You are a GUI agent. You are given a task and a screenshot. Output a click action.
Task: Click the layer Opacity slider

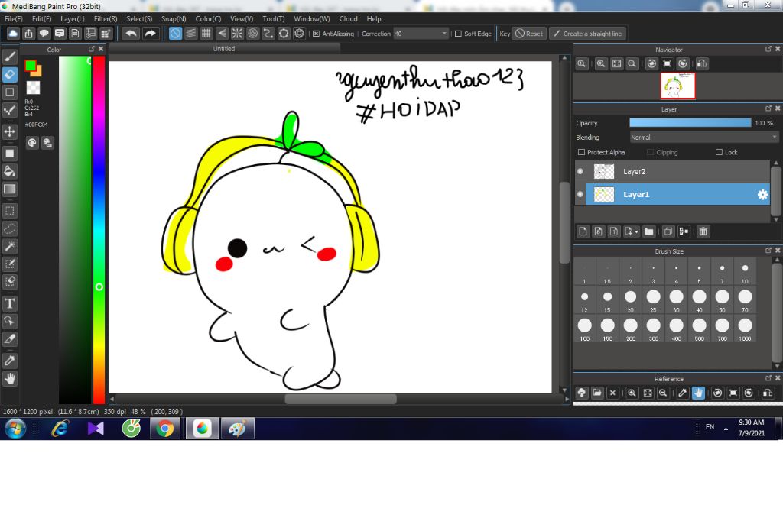[x=690, y=123]
